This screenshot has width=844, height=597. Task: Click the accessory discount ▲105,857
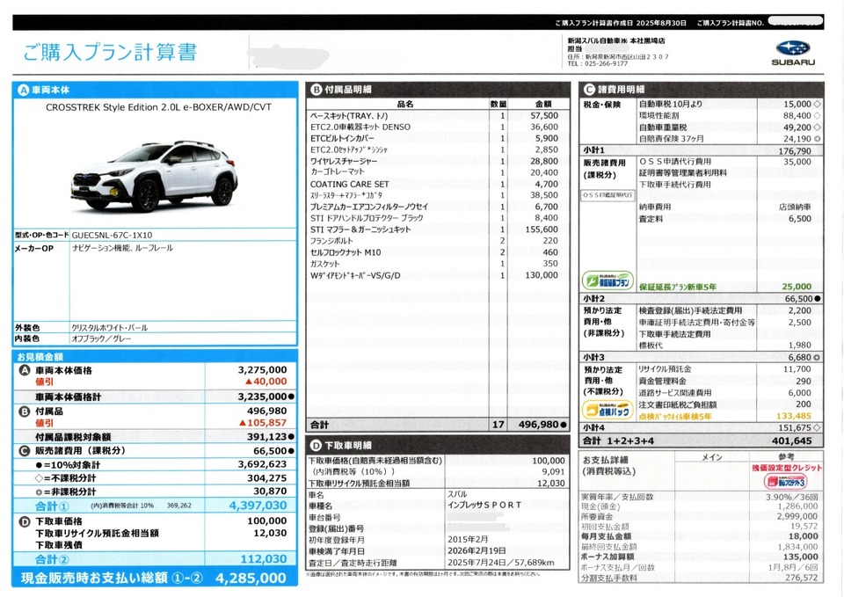click(x=263, y=423)
